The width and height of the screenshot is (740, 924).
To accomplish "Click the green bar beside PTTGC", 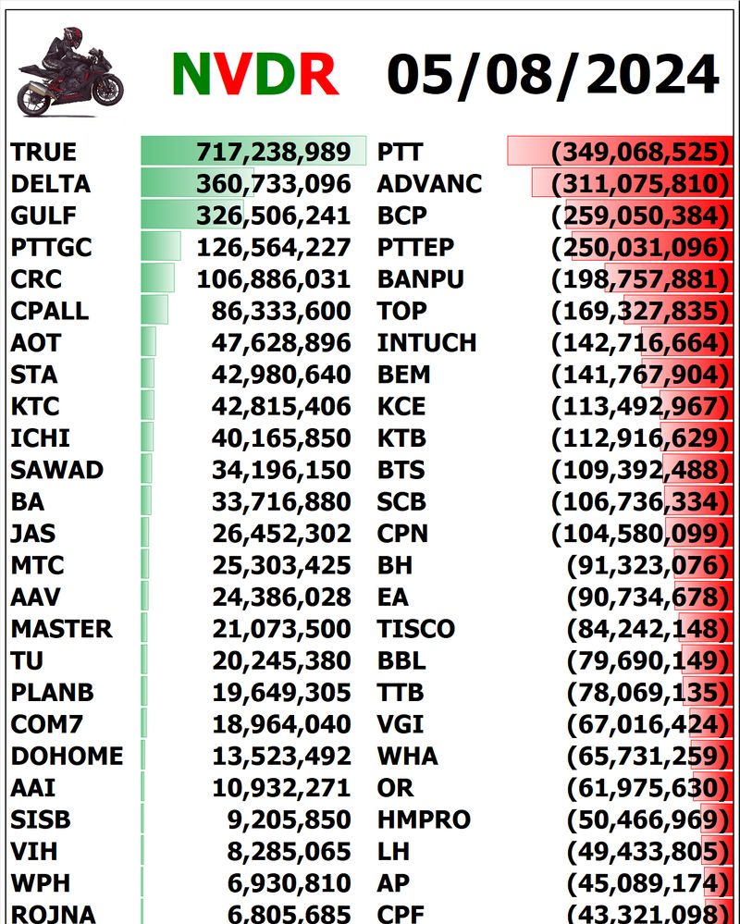I will click(x=161, y=248).
